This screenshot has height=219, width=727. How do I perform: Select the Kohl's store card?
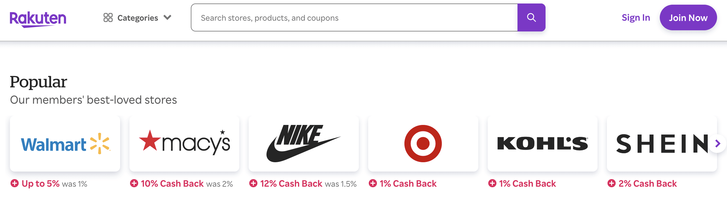542,144
